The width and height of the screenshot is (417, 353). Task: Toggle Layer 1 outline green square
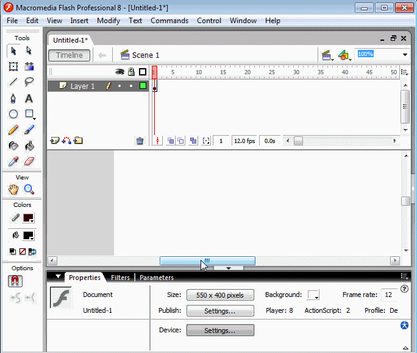pyautogui.click(x=143, y=86)
